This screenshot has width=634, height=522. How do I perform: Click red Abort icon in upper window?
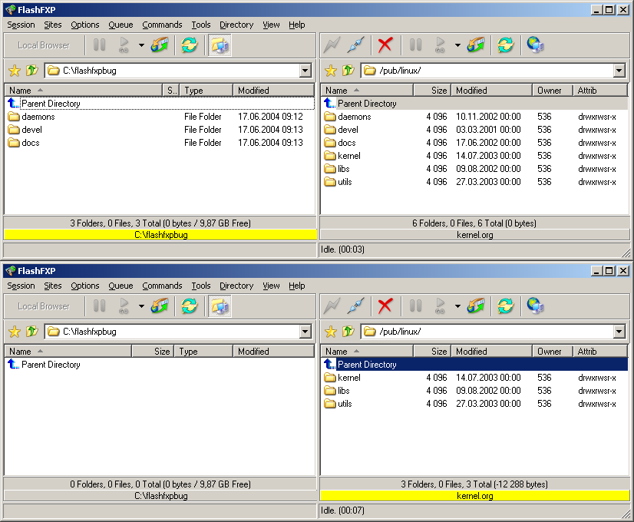pos(385,45)
